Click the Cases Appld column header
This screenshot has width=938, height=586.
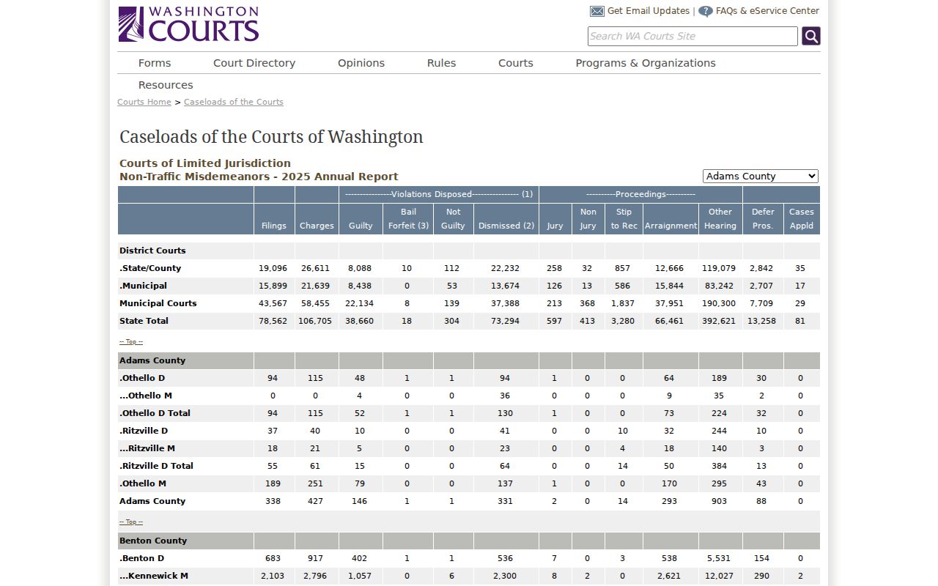point(802,219)
